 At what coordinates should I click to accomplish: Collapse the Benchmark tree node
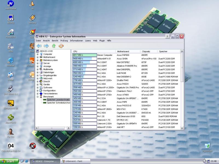(38, 97)
